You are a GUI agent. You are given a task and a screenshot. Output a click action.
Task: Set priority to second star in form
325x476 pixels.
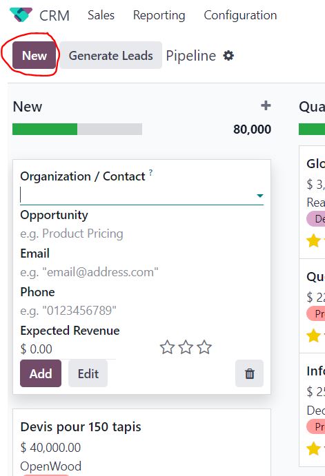click(186, 347)
